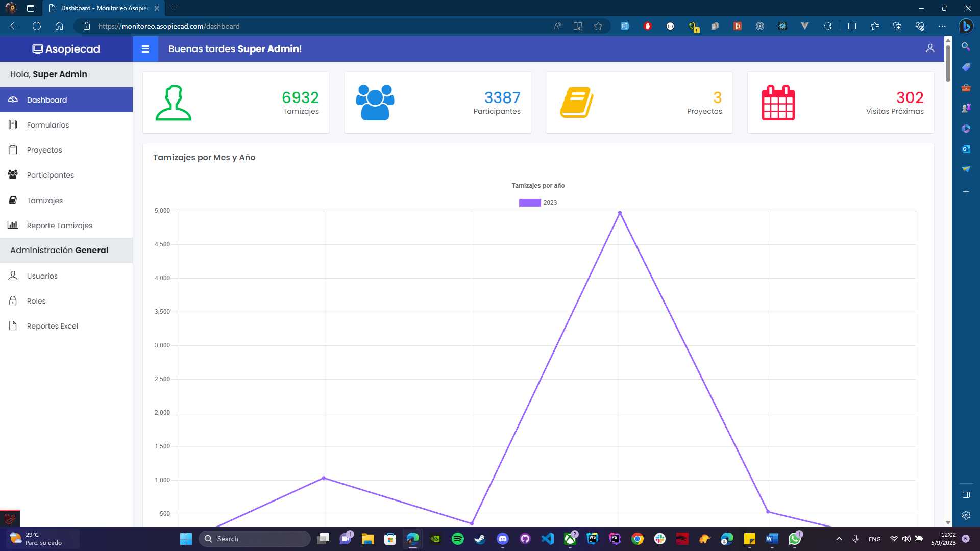Open the user profile icon in header
The height and width of the screenshot is (551, 980).
(930, 48)
